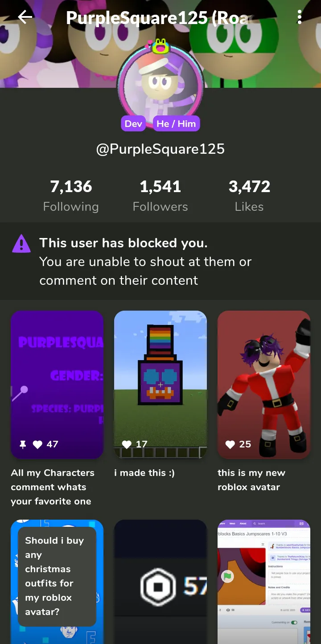View the 3,472 Likes count
Screen dimensions: 321x644
tap(249, 196)
